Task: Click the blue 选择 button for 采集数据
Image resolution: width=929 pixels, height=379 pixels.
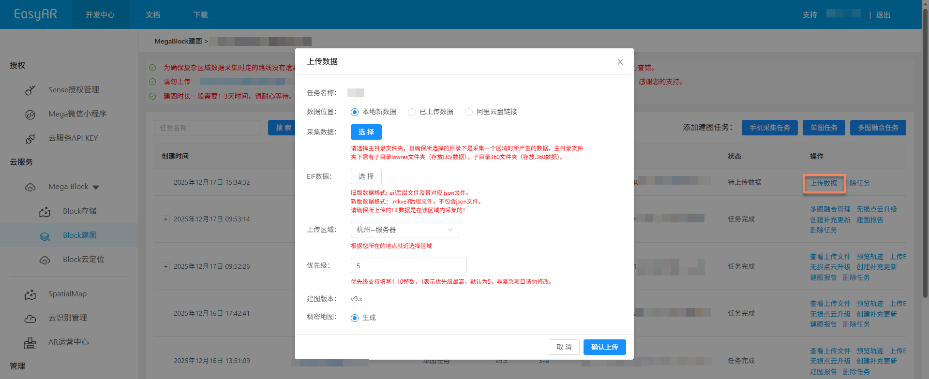Action: [366, 132]
